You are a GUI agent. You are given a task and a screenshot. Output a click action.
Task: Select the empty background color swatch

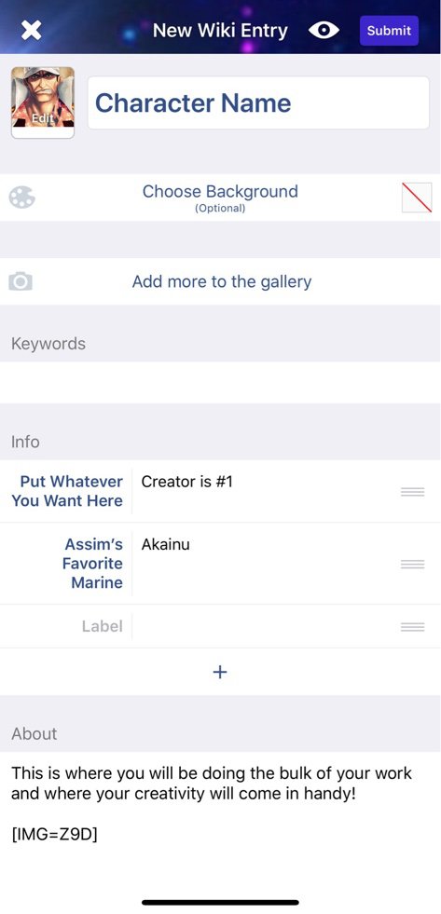pos(417,198)
